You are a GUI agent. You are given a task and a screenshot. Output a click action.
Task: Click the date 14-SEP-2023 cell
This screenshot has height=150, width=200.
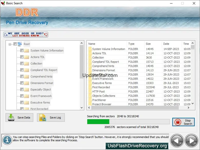tap(171, 49)
